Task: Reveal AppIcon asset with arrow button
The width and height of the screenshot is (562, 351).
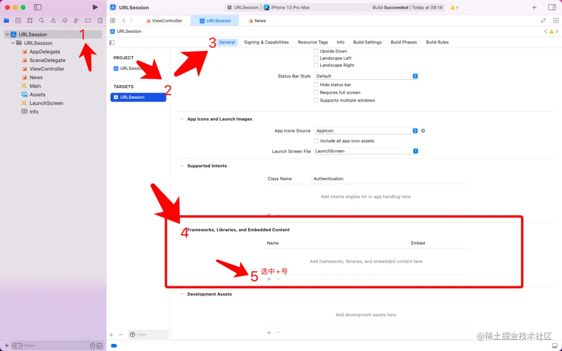Action: point(423,131)
